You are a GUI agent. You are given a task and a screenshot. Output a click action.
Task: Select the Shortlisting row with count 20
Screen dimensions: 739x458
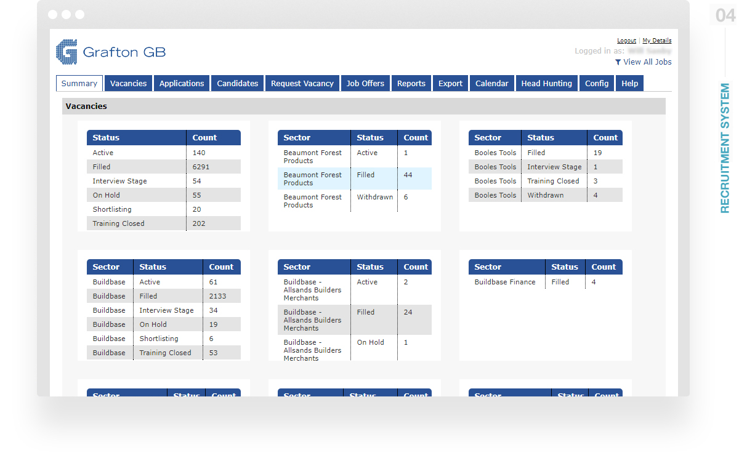[x=164, y=209]
